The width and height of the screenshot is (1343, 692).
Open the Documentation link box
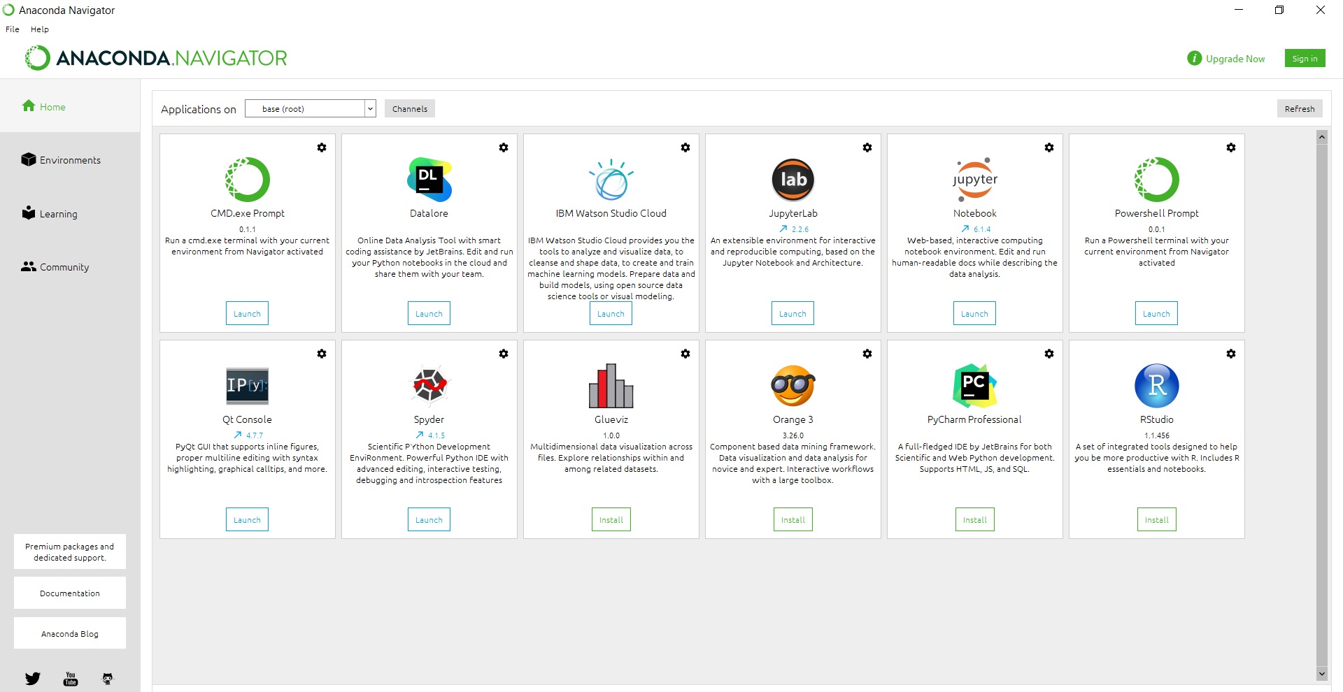point(70,593)
